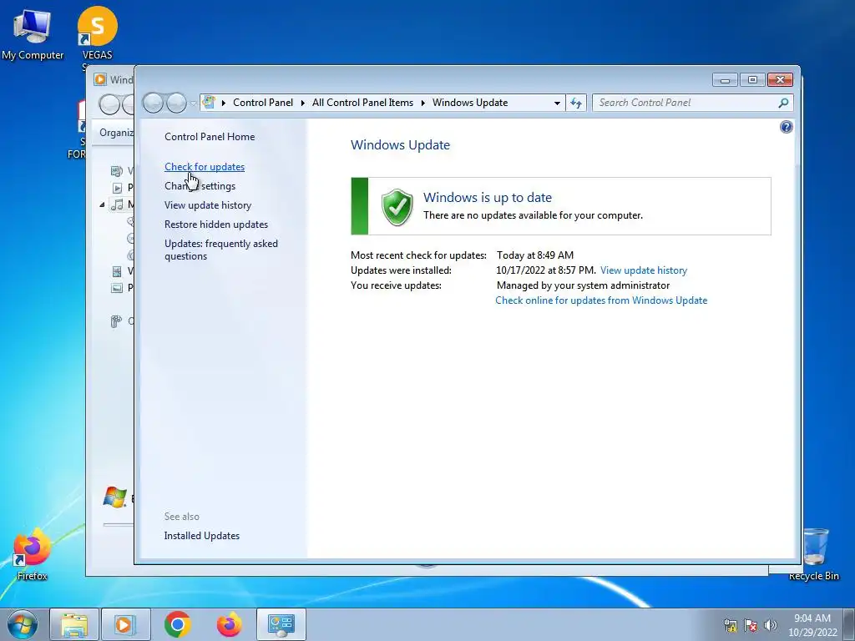Open Windows Explorer from taskbar

(74, 624)
